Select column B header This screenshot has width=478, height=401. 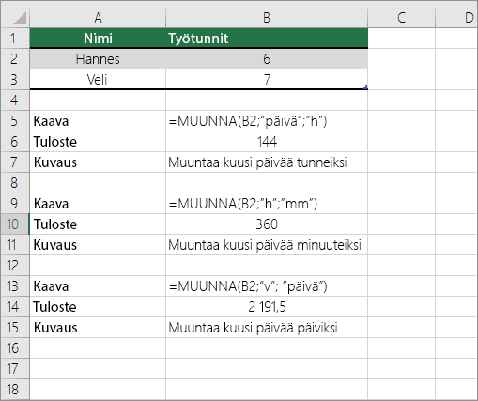(267, 18)
